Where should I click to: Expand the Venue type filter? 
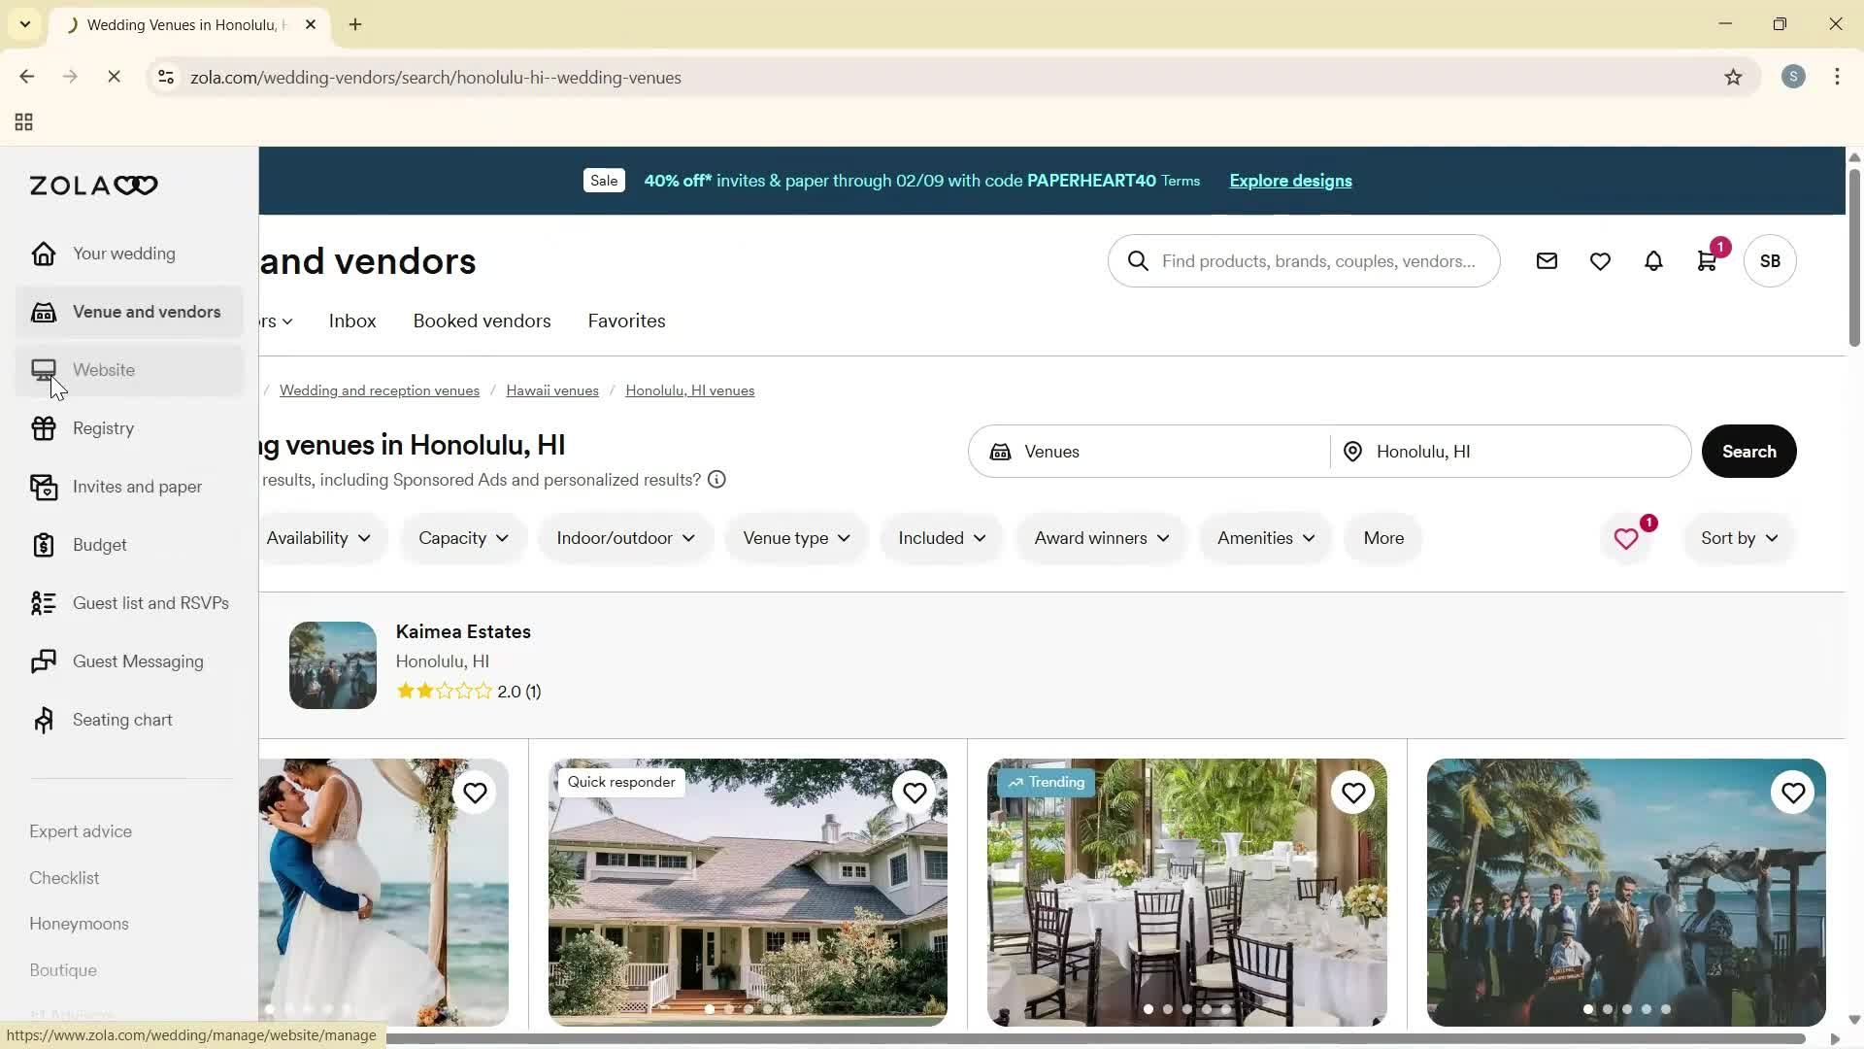click(794, 538)
